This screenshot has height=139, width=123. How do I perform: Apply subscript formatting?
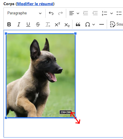67,25
